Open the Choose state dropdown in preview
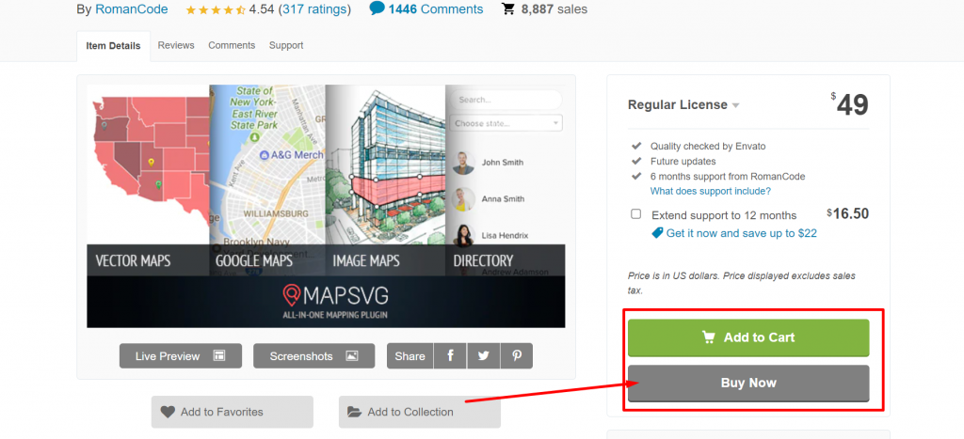Viewport: 964px width, 439px height. [506, 123]
